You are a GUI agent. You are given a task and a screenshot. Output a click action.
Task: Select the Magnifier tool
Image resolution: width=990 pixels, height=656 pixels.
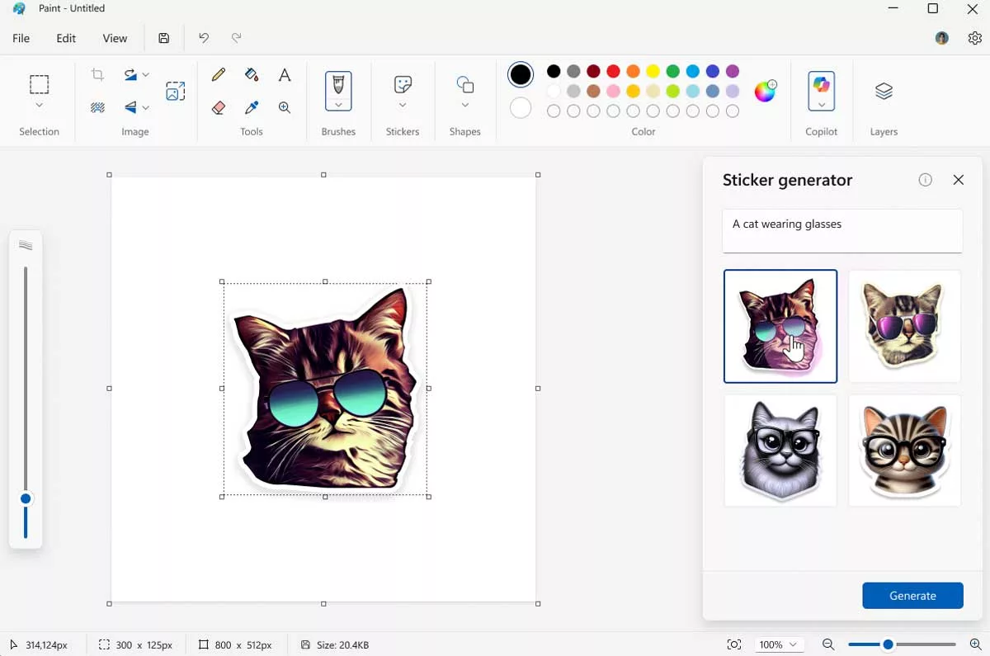coord(285,108)
